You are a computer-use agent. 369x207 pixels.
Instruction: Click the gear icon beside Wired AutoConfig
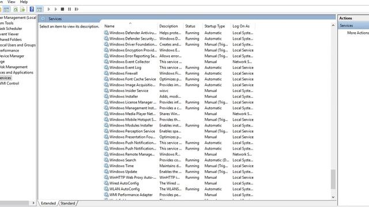(x=106, y=183)
